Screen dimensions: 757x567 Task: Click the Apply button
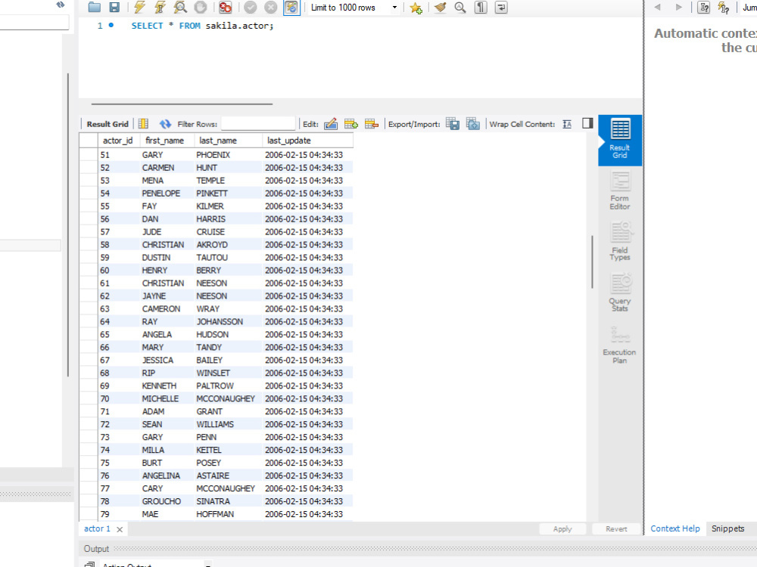(562, 529)
